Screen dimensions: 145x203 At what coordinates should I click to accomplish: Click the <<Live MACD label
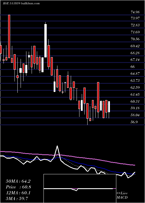pos(122,195)
